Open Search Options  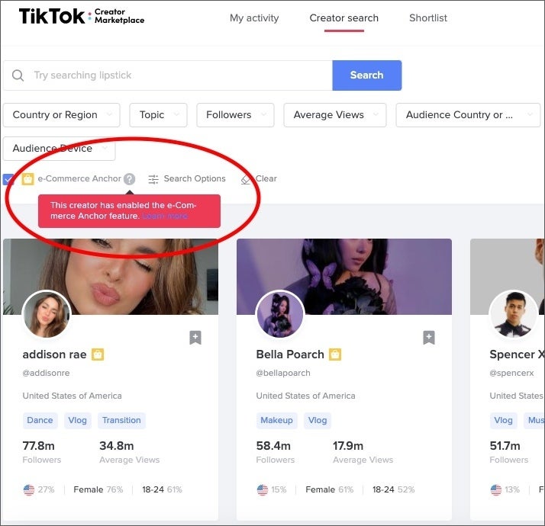(187, 179)
